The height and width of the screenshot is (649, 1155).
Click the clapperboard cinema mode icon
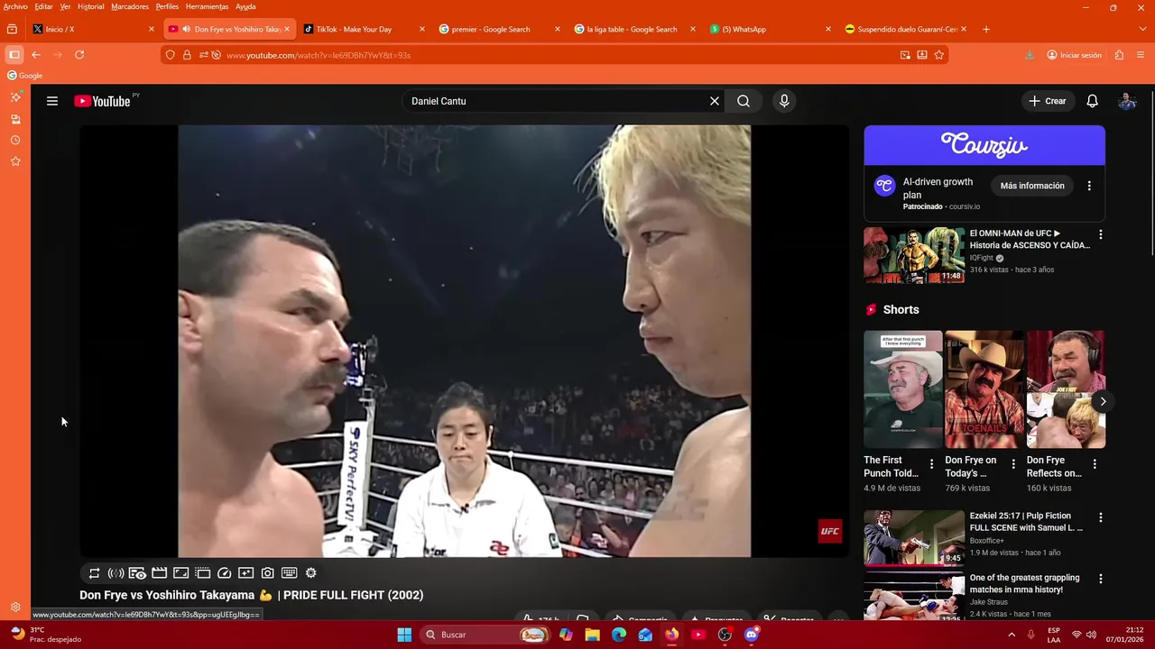(159, 572)
